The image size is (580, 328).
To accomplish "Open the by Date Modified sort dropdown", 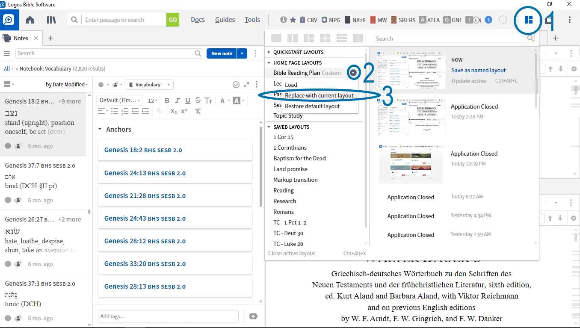I will pyautogui.click(x=67, y=85).
